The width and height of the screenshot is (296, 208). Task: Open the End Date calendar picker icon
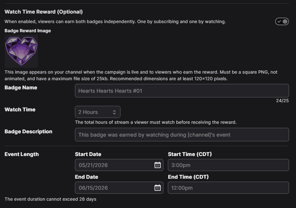tap(158, 187)
